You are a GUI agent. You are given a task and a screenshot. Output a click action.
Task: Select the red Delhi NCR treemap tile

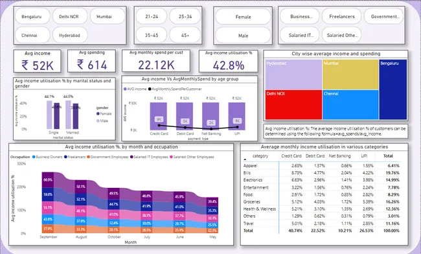click(293, 105)
